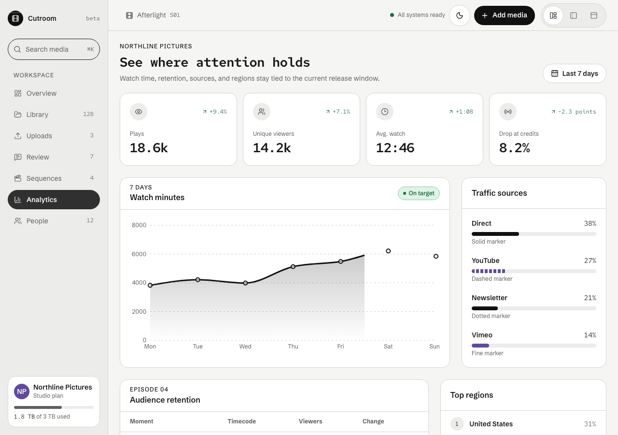Go to Overview in the sidebar

pyautogui.click(x=54, y=93)
